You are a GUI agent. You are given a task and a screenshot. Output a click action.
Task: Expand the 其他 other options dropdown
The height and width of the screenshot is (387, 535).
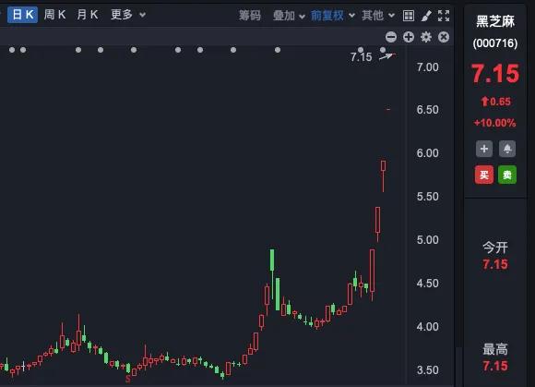(378, 16)
